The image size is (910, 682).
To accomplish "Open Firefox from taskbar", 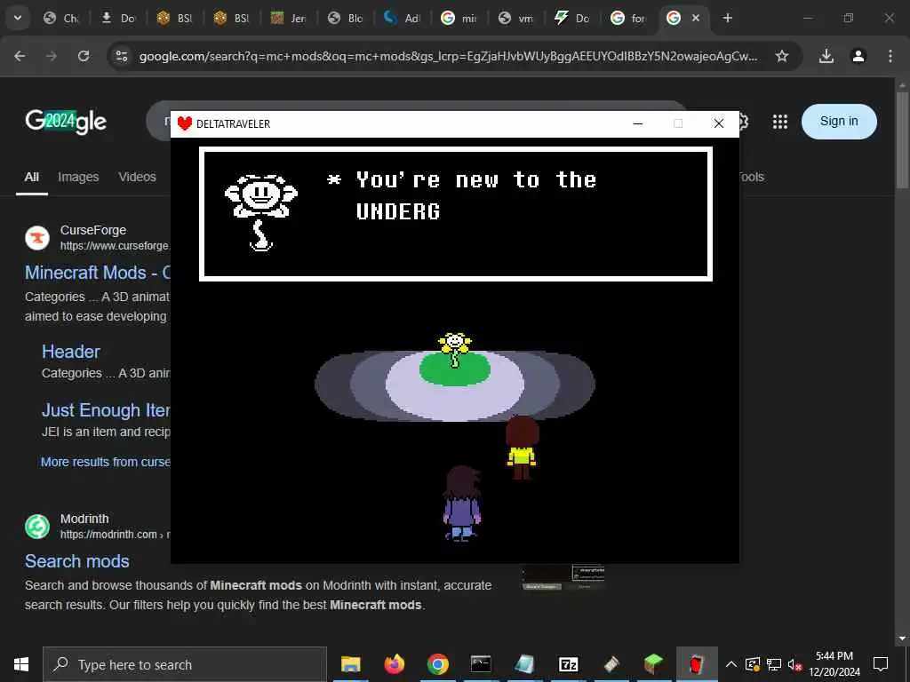I will tap(394, 664).
